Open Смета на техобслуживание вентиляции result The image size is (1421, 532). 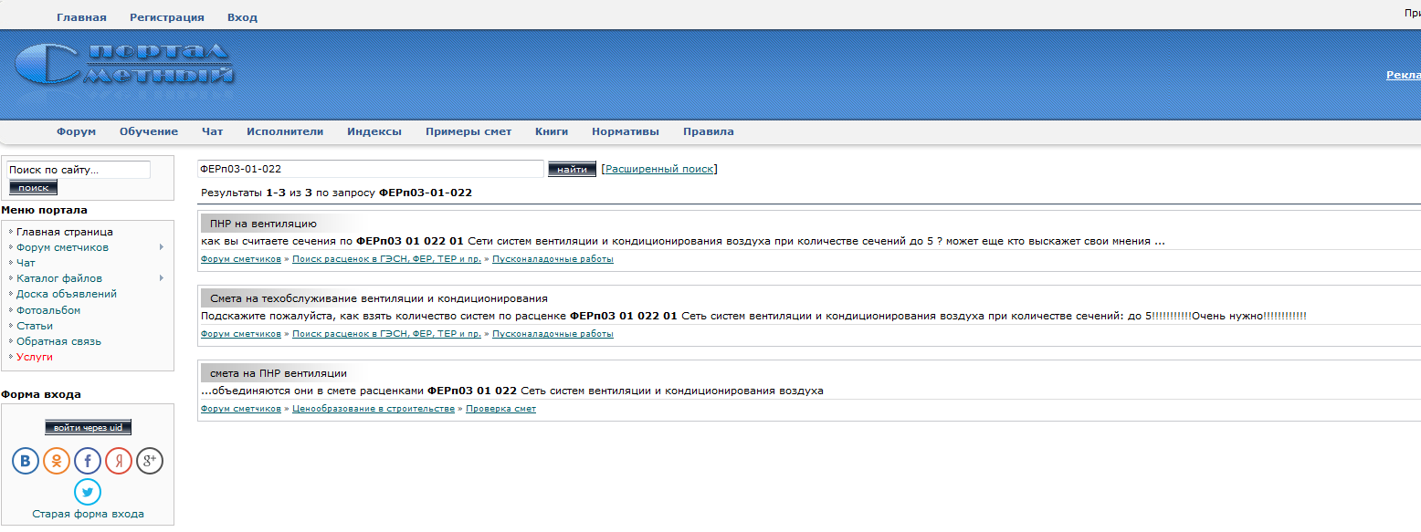coord(379,298)
